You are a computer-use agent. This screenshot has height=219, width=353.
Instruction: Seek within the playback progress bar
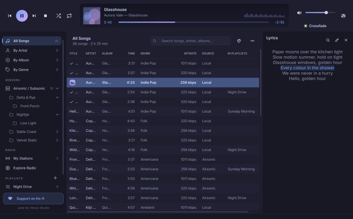click(193, 22)
